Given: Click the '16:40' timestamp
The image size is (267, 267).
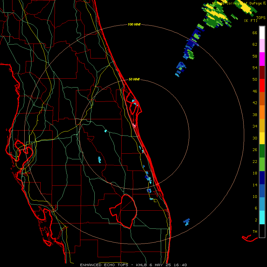Looking at the screenshot, I should (180, 265).
